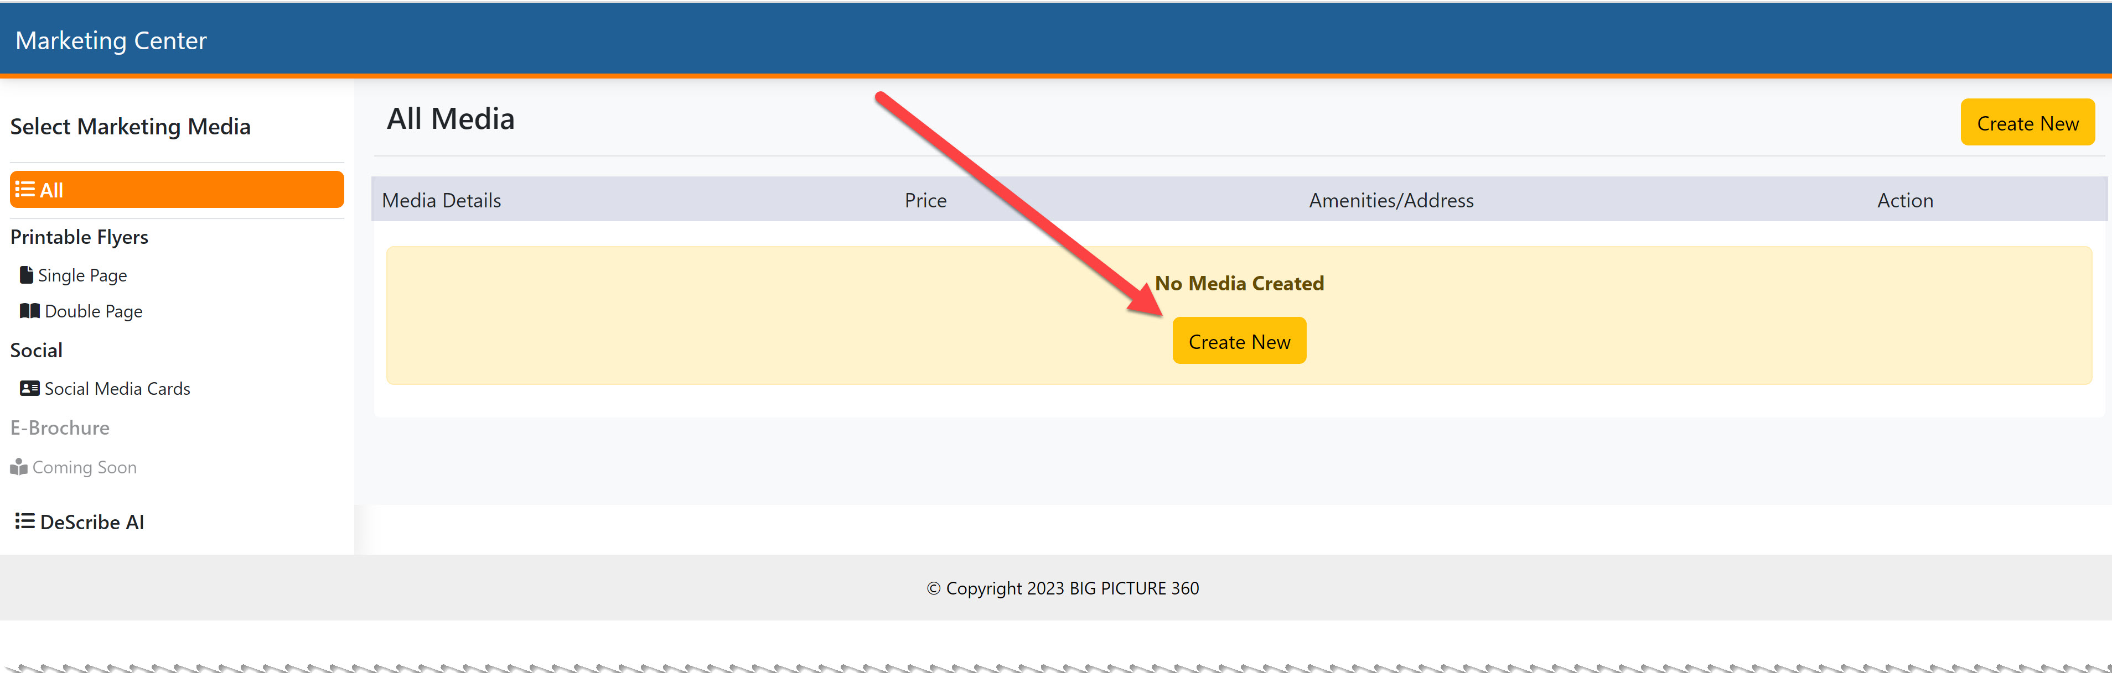Click the Double Page book icon
The height and width of the screenshot is (673, 2112).
tap(29, 311)
